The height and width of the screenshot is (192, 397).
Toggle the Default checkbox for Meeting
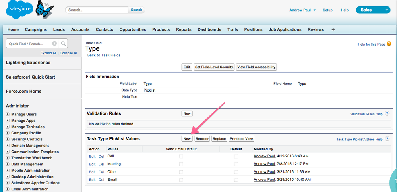click(236, 164)
